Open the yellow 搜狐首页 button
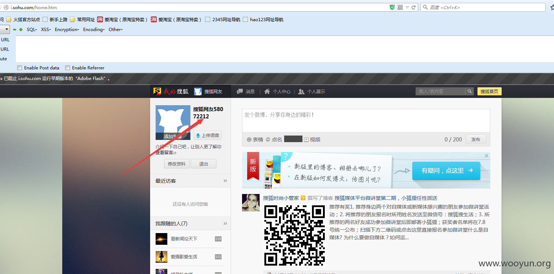The height and width of the screenshot is (274, 554). click(x=490, y=91)
